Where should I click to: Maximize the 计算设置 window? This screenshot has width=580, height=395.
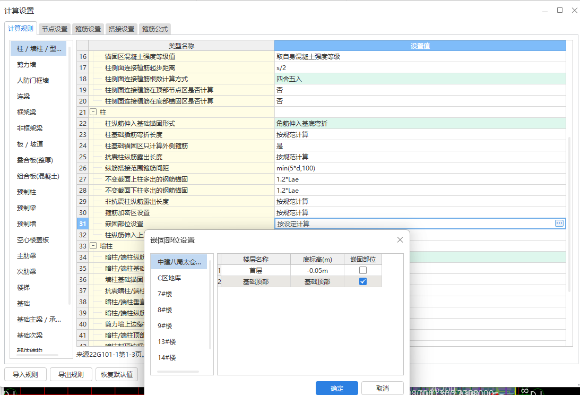point(560,11)
